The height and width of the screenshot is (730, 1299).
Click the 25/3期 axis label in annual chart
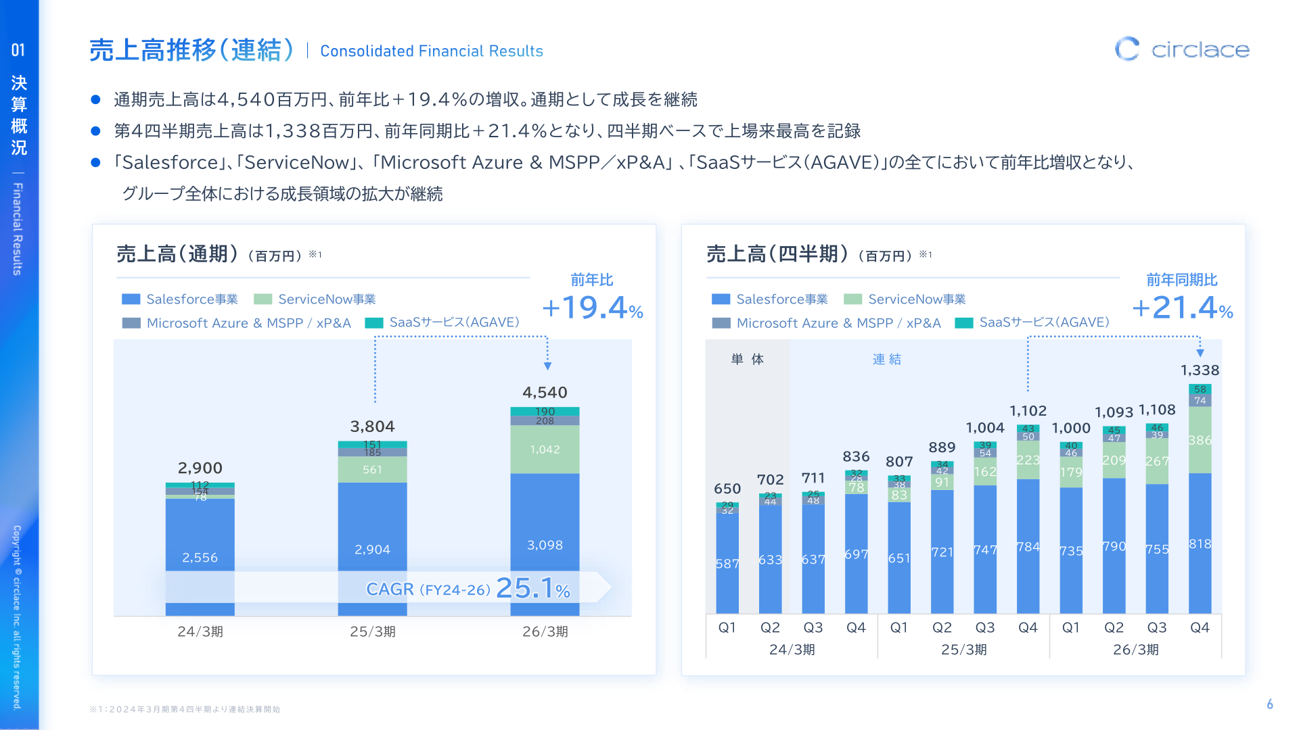tap(373, 631)
